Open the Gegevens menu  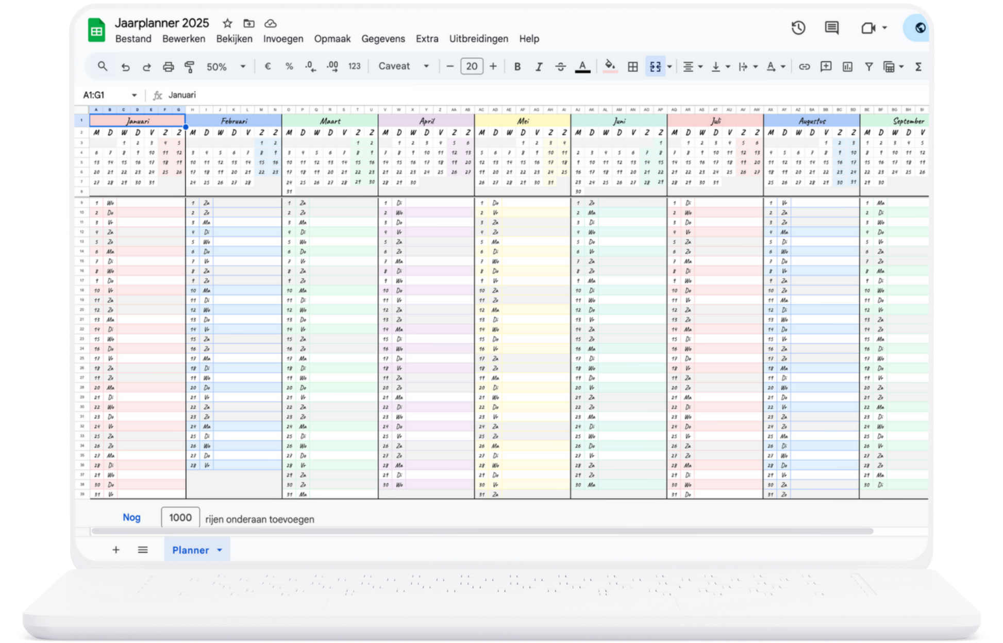[x=383, y=39]
